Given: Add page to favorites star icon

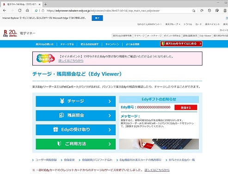Looking at the screenshot, I should 194,11.
